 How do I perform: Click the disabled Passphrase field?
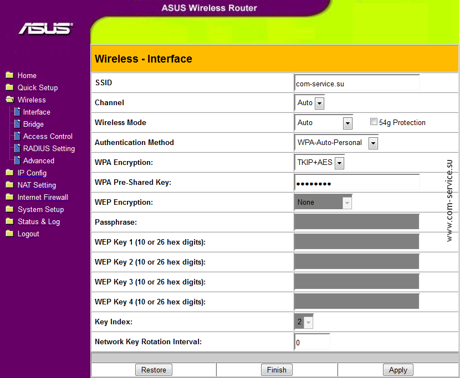(x=357, y=221)
